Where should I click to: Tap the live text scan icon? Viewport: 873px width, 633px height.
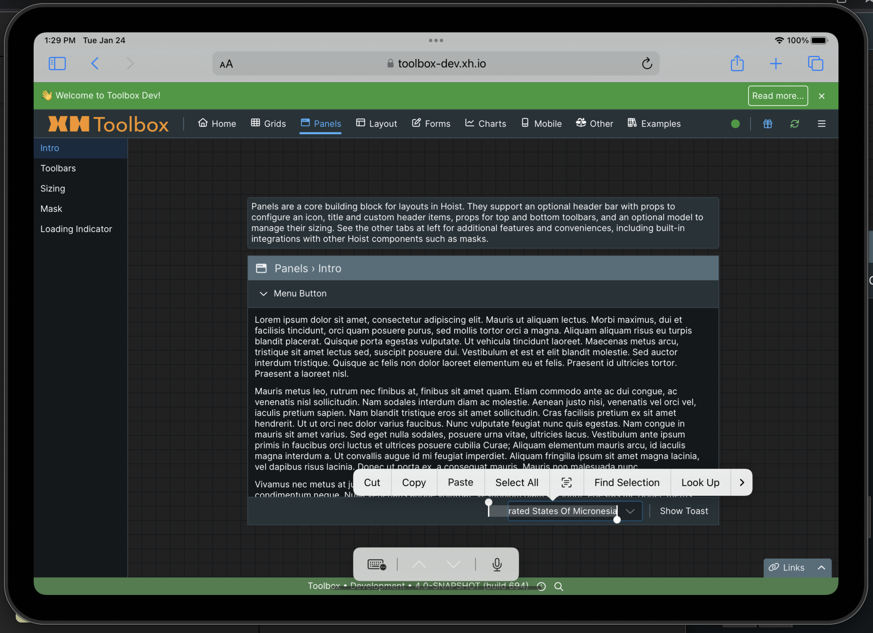tap(566, 483)
